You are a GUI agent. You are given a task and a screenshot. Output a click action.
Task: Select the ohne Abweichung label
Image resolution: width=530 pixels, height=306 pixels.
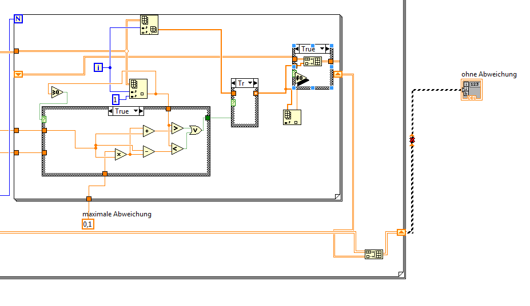tap(489, 74)
